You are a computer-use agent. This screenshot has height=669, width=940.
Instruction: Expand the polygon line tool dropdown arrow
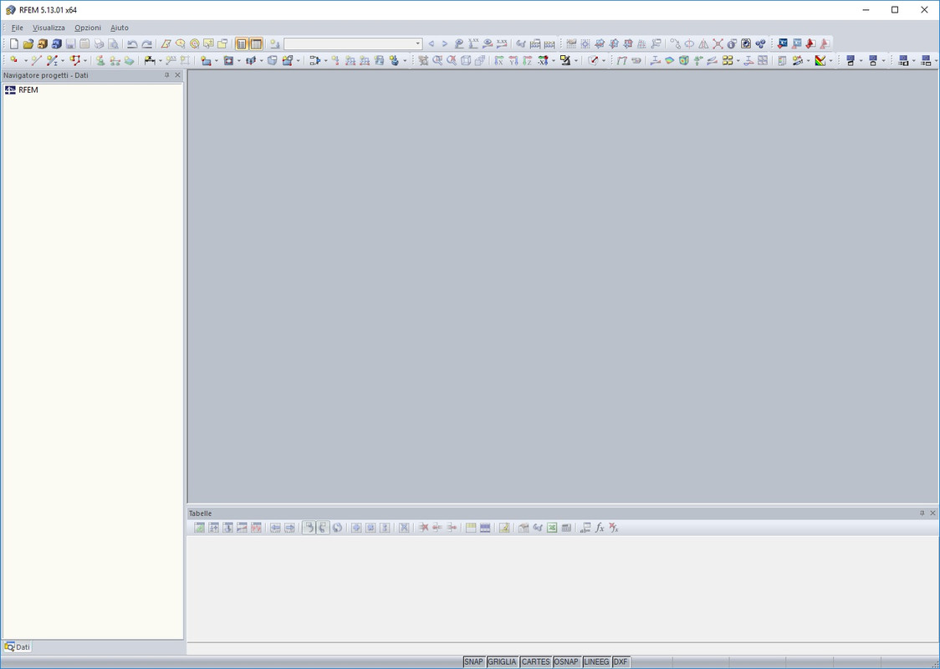(84, 60)
